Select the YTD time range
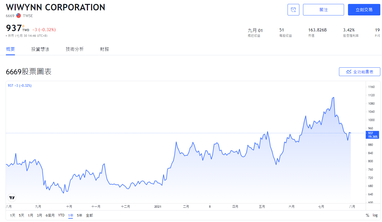382x222 pixels. (61, 216)
